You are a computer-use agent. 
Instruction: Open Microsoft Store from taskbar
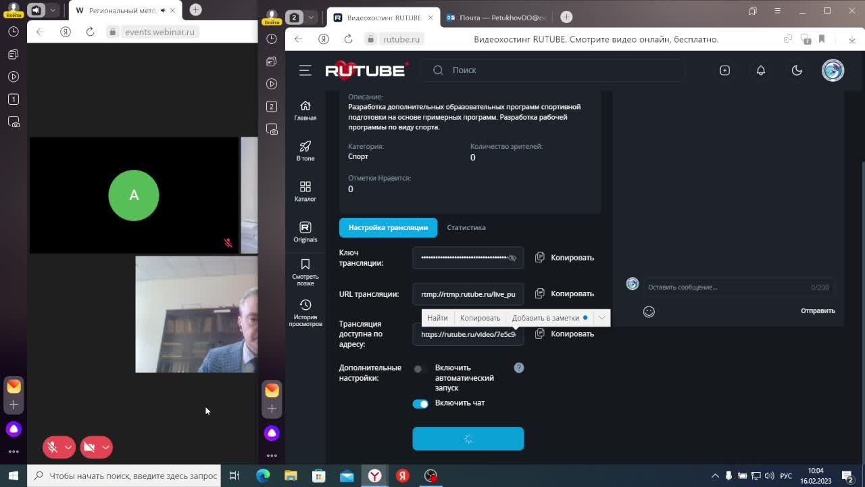pos(318,476)
